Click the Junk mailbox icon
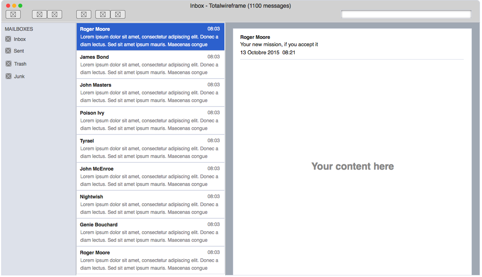This screenshot has height=277, width=482. point(9,76)
